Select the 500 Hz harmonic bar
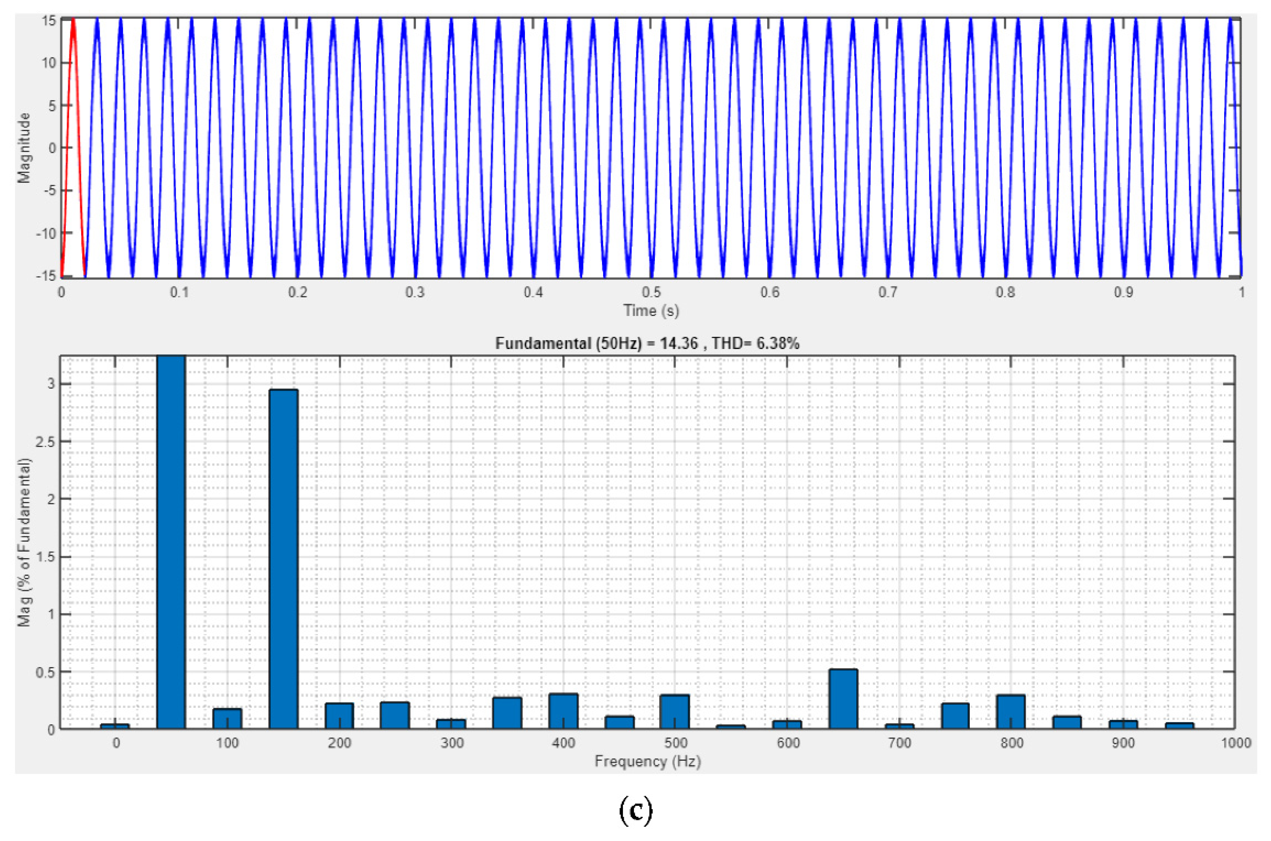 pyautogui.click(x=675, y=712)
